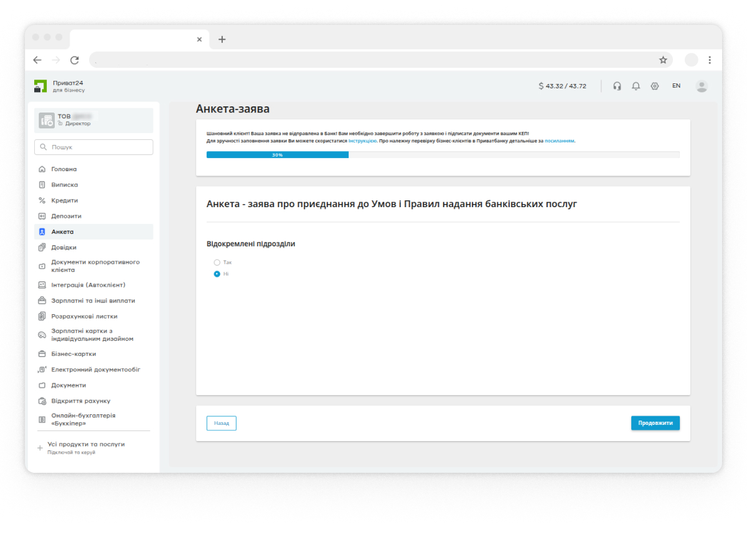Click the user profile avatar icon
747x535 pixels.
pyautogui.click(x=702, y=86)
